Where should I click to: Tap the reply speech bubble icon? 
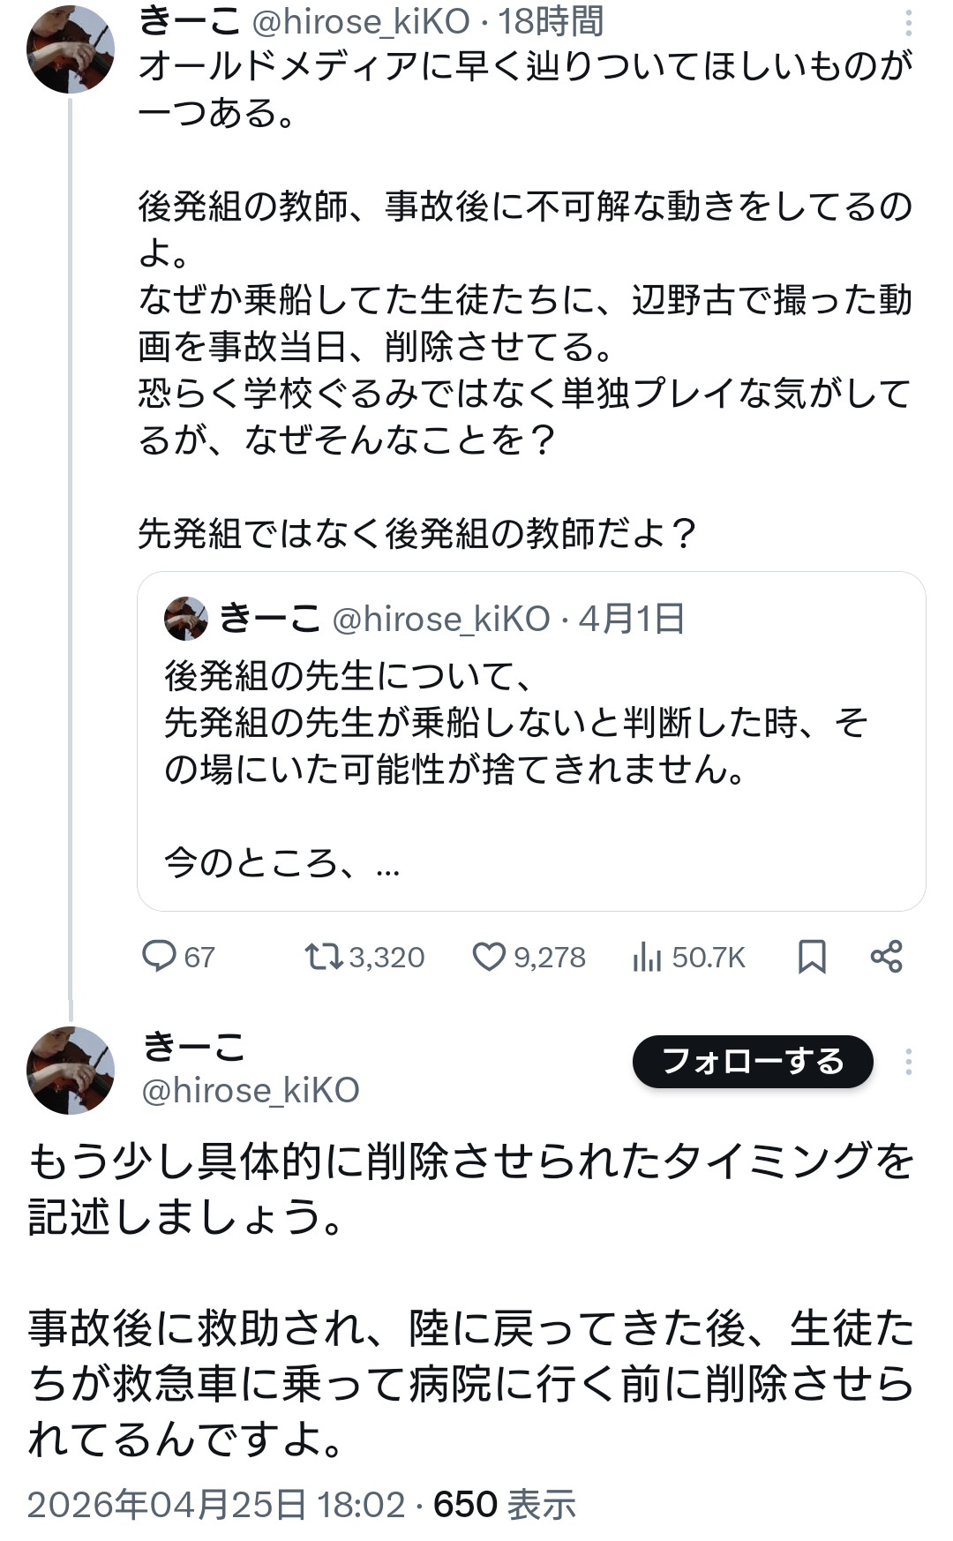[x=160, y=957]
